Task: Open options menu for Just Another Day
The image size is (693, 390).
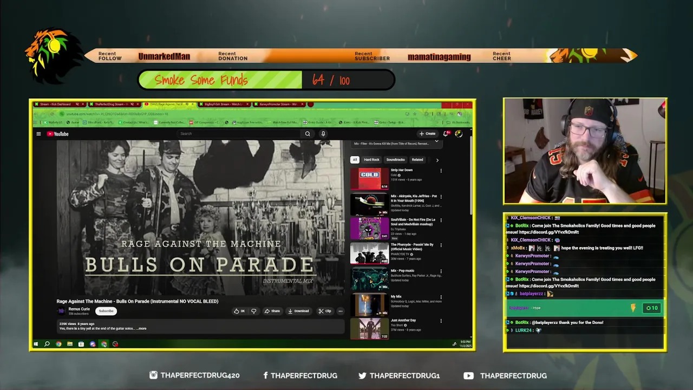Action: [441, 321]
